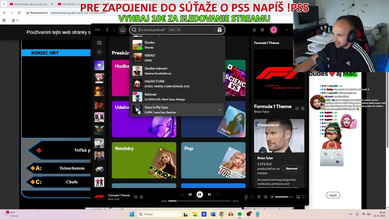
Task: Open connect to a device icon
Action: tap(265, 197)
